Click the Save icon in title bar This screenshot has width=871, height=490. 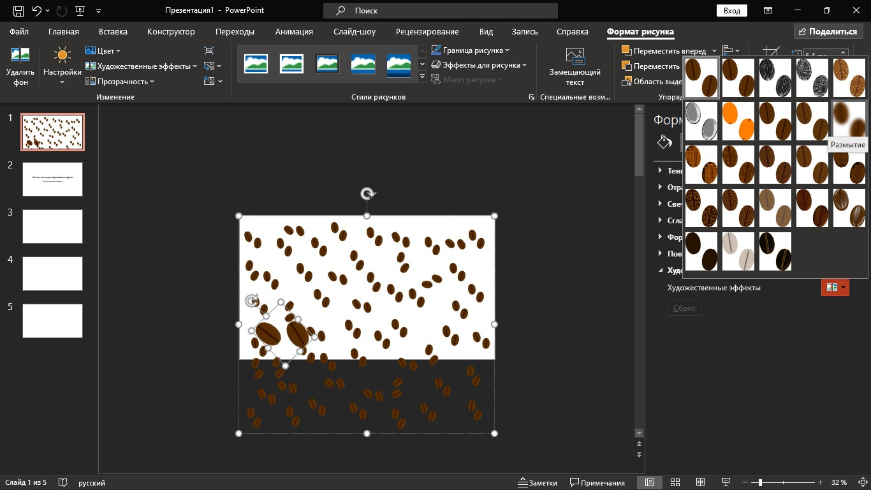click(18, 11)
